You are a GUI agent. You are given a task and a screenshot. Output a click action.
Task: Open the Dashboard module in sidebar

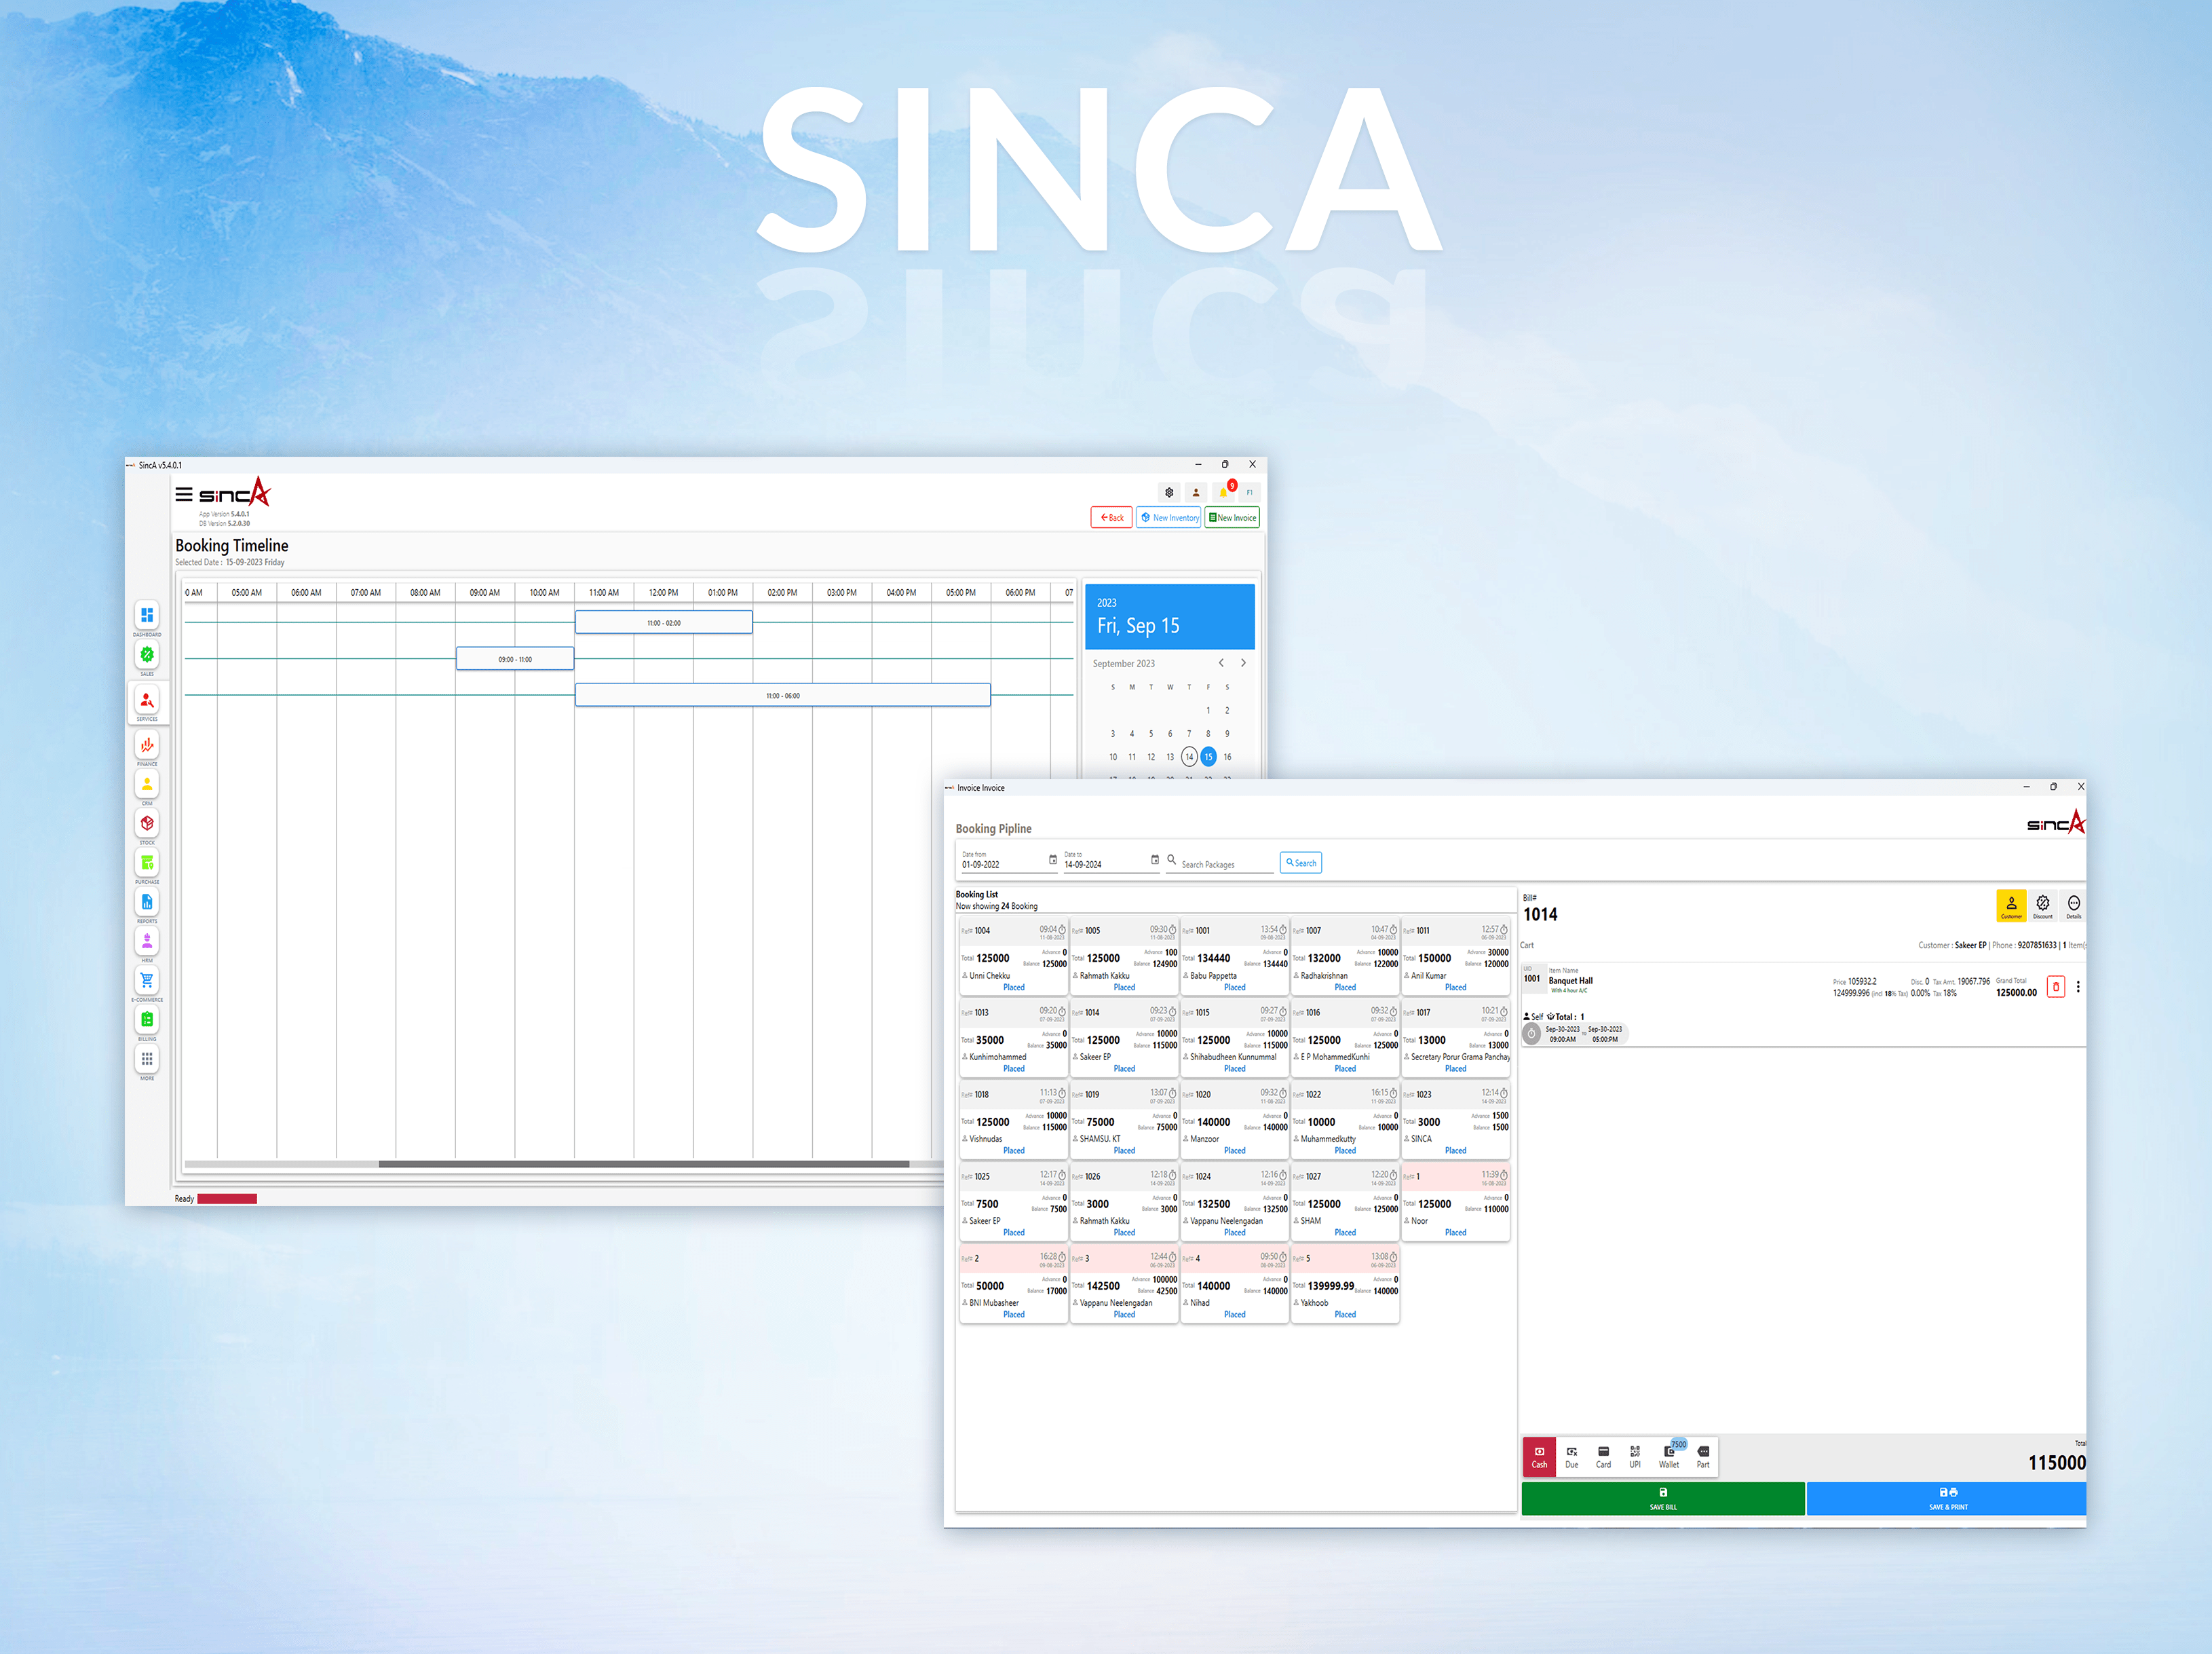point(147,615)
